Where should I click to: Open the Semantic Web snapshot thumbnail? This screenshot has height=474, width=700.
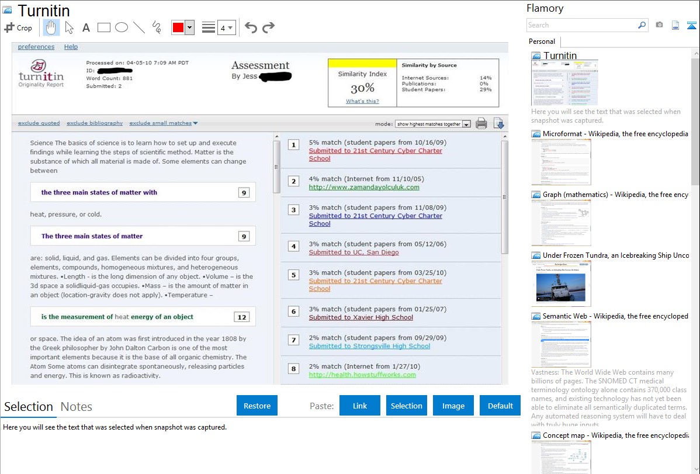click(561, 344)
